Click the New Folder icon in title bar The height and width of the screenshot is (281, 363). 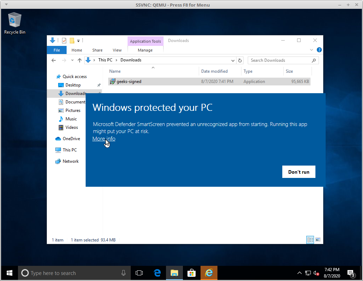[x=72, y=41]
